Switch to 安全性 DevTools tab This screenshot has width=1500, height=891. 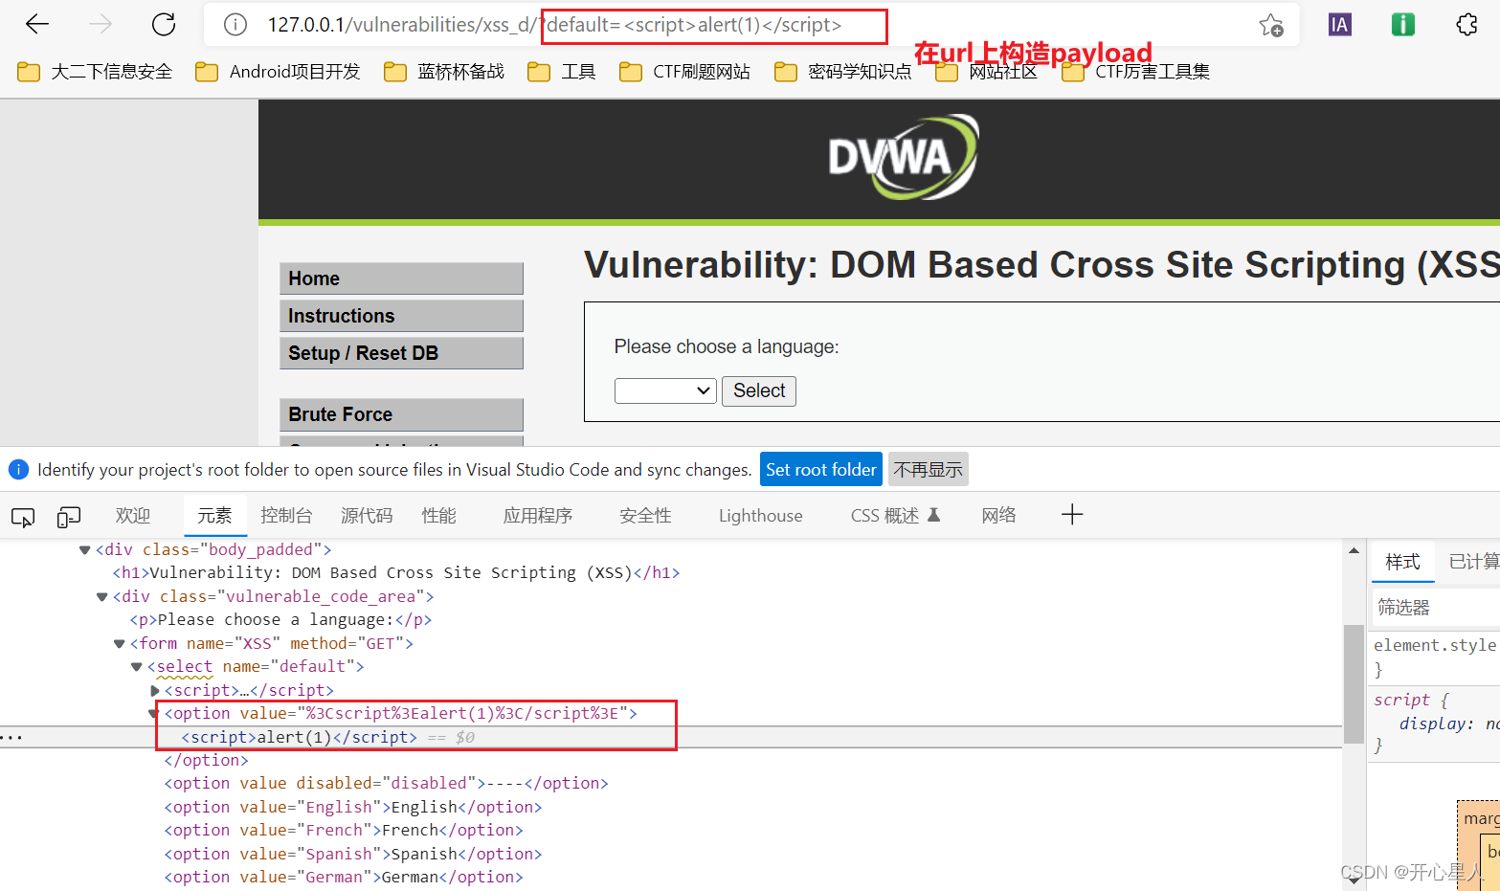[645, 516]
